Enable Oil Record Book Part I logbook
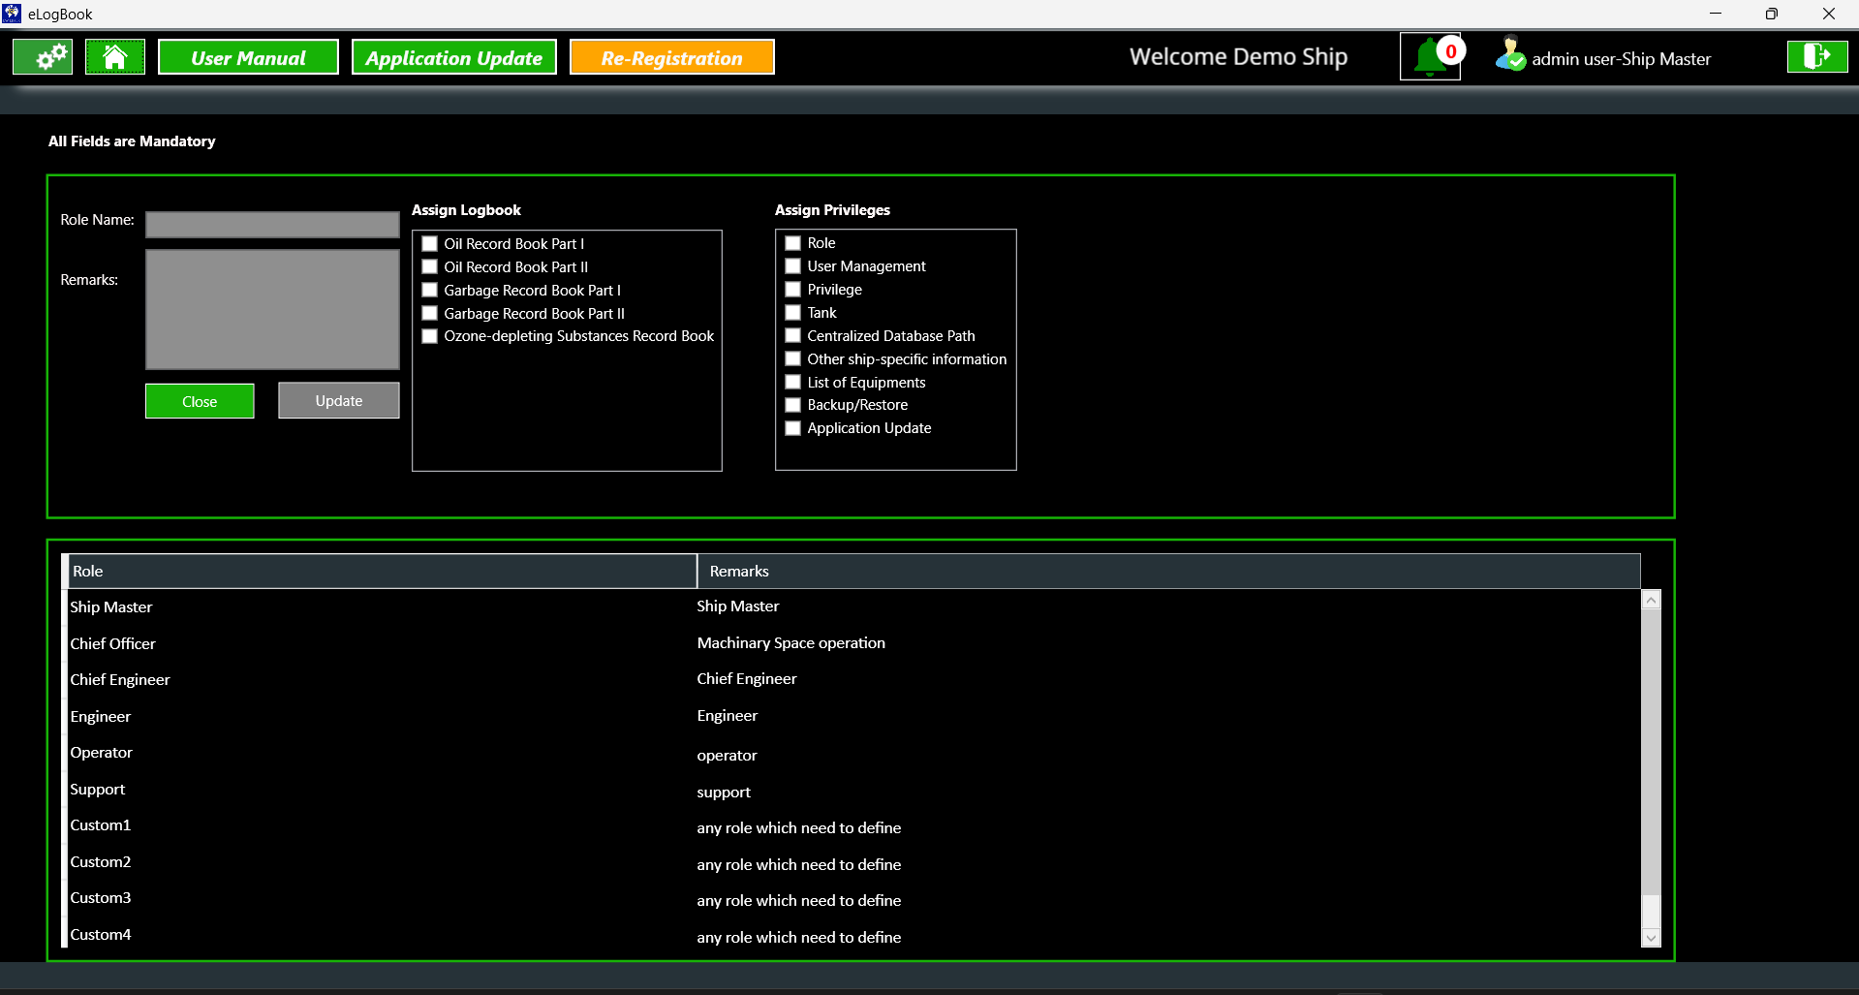Image resolution: width=1859 pixels, height=995 pixels. click(429, 243)
